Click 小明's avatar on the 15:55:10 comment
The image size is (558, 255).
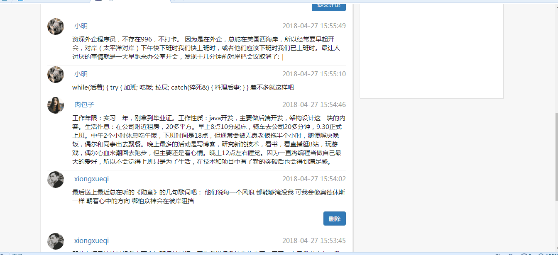(56, 75)
